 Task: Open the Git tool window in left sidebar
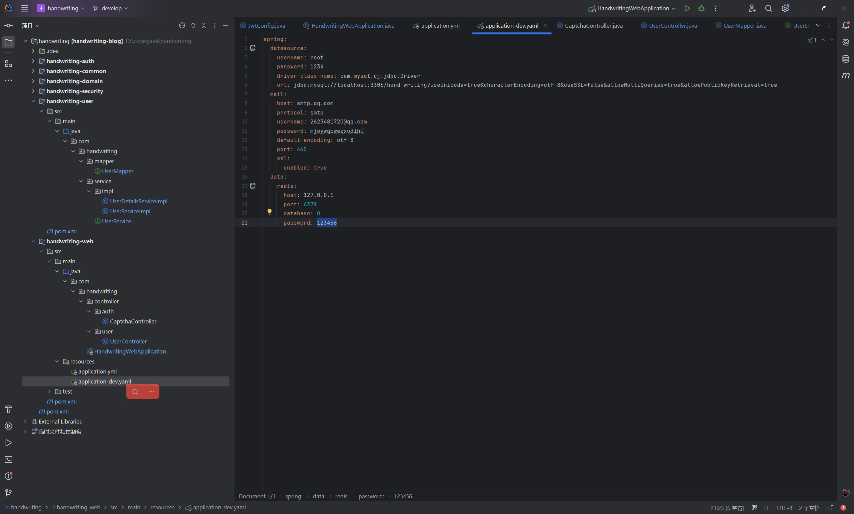coord(8,493)
